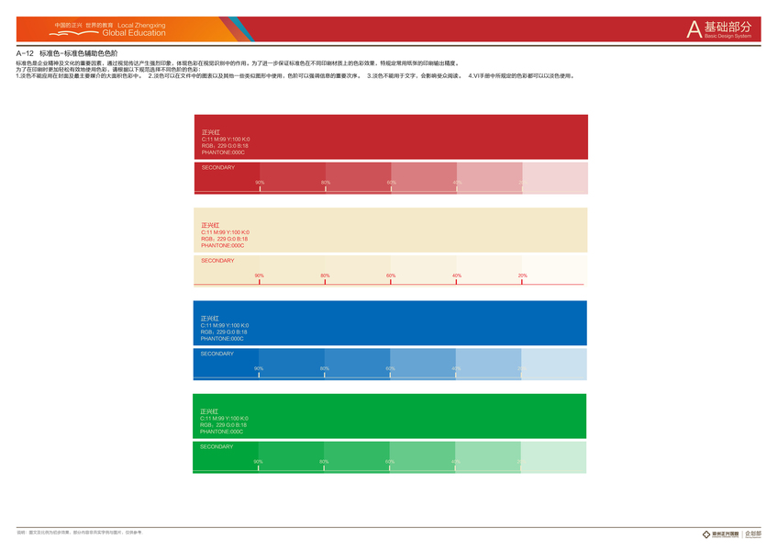Click the CMYK value line in the green block
778x551 pixels.
coord(224,419)
